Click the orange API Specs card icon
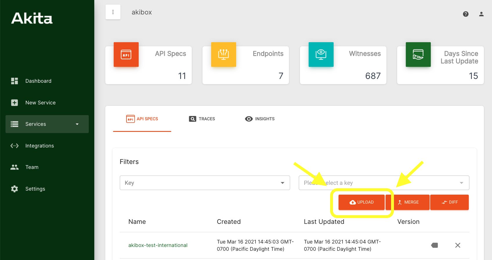Viewport: 492px width, 260px height. [126, 54]
